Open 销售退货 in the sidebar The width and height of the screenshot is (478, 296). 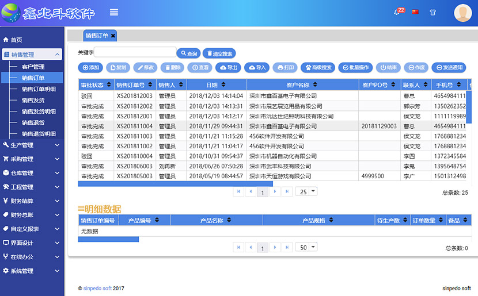[33, 123]
